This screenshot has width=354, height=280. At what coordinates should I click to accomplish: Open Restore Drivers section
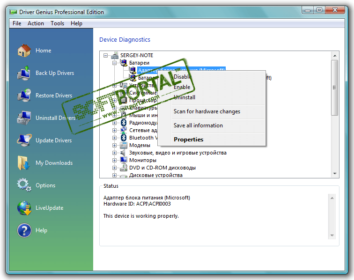pos(54,96)
